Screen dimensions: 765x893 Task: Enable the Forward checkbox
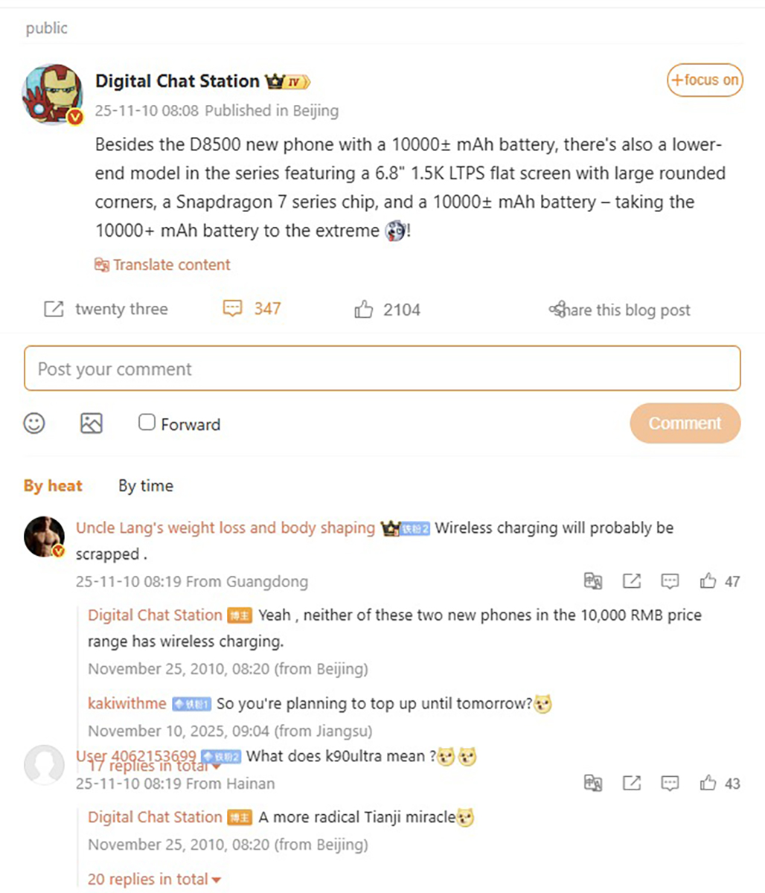[x=147, y=423]
